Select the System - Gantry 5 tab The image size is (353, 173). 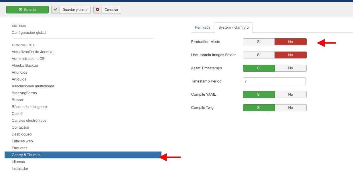tap(234, 27)
